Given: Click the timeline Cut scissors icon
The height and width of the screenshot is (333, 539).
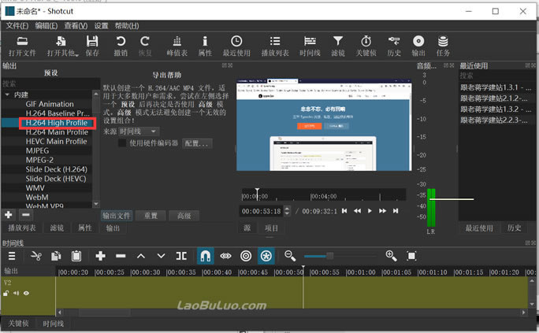Looking at the screenshot, I should click(35, 256).
